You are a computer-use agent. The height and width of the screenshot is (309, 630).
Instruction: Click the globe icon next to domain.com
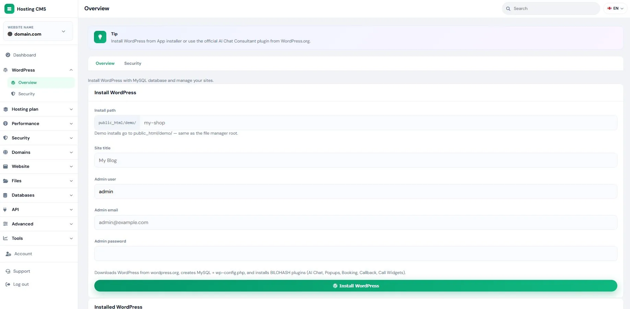10,34
